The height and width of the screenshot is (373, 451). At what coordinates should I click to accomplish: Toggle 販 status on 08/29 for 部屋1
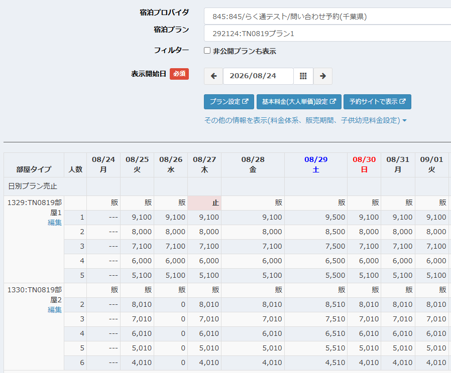[x=316, y=203]
